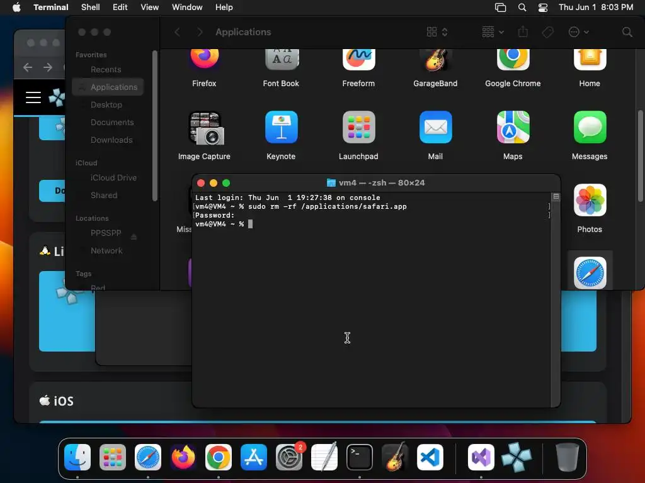Open the Firefox app in Finder
The width and height of the screenshot is (645, 483).
204,58
